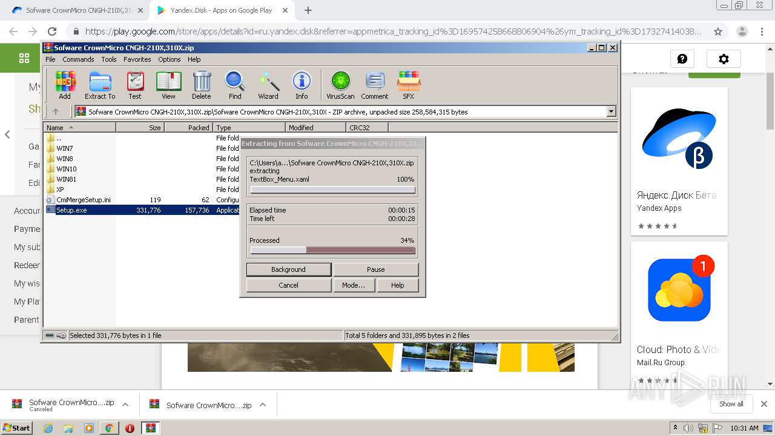Sort by the Modified column header
Image resolution: width=775 pixels, height=436 pixels.
click(x=315, y=128)
